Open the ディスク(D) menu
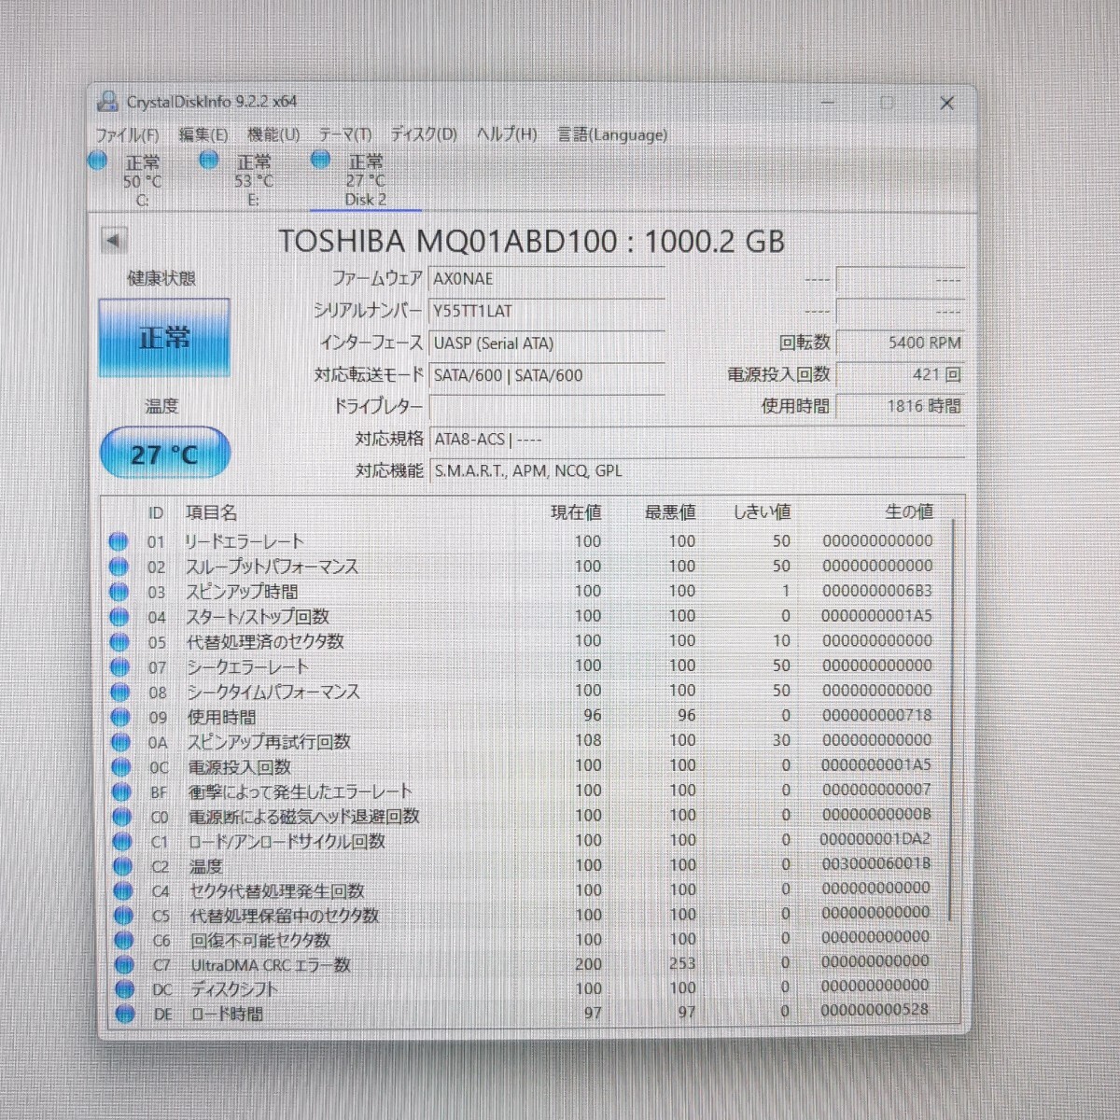 (424, 134)
